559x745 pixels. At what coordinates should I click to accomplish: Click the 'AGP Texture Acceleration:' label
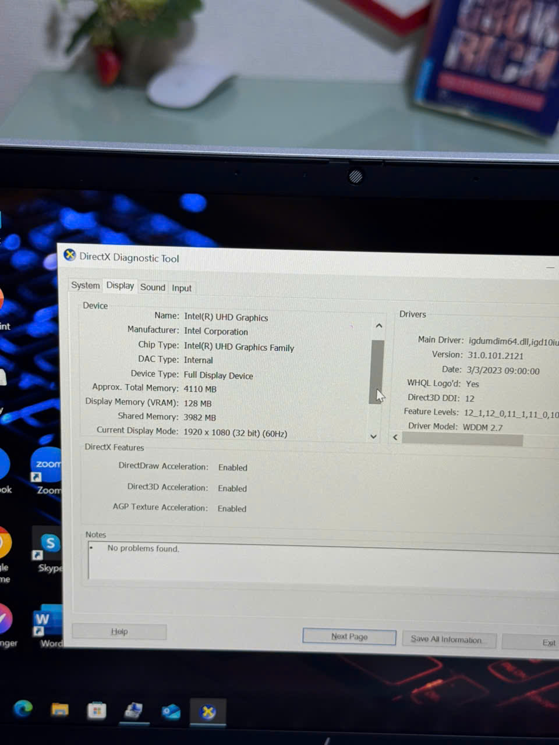point(160,507)
